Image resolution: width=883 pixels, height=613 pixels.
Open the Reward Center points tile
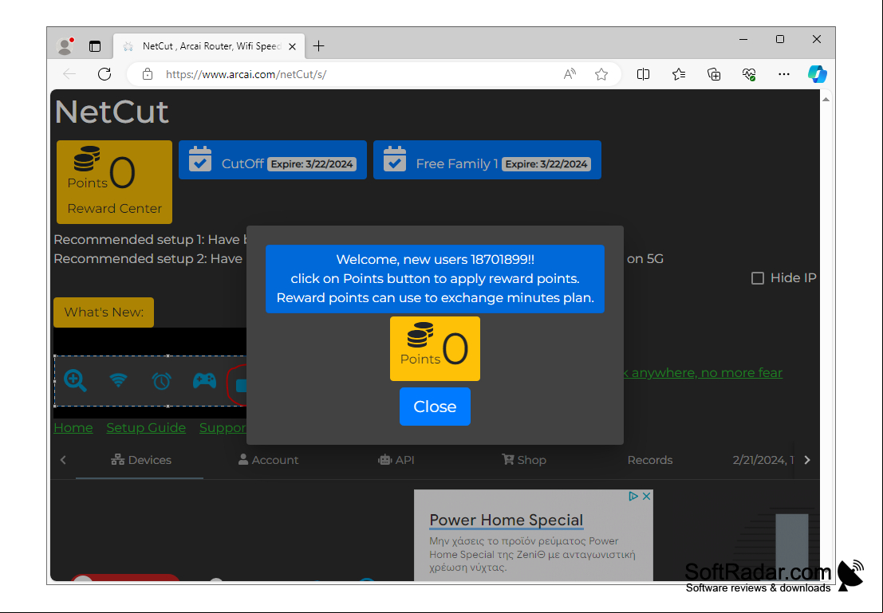click(x=114, y=182)
